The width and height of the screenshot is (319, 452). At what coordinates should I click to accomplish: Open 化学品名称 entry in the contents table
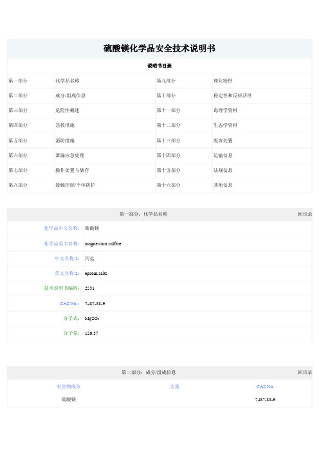click(68, 80)
